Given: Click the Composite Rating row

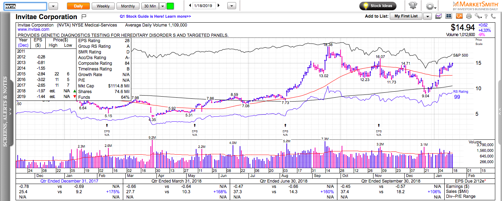Looking at the screenshot, I should 104,63.
